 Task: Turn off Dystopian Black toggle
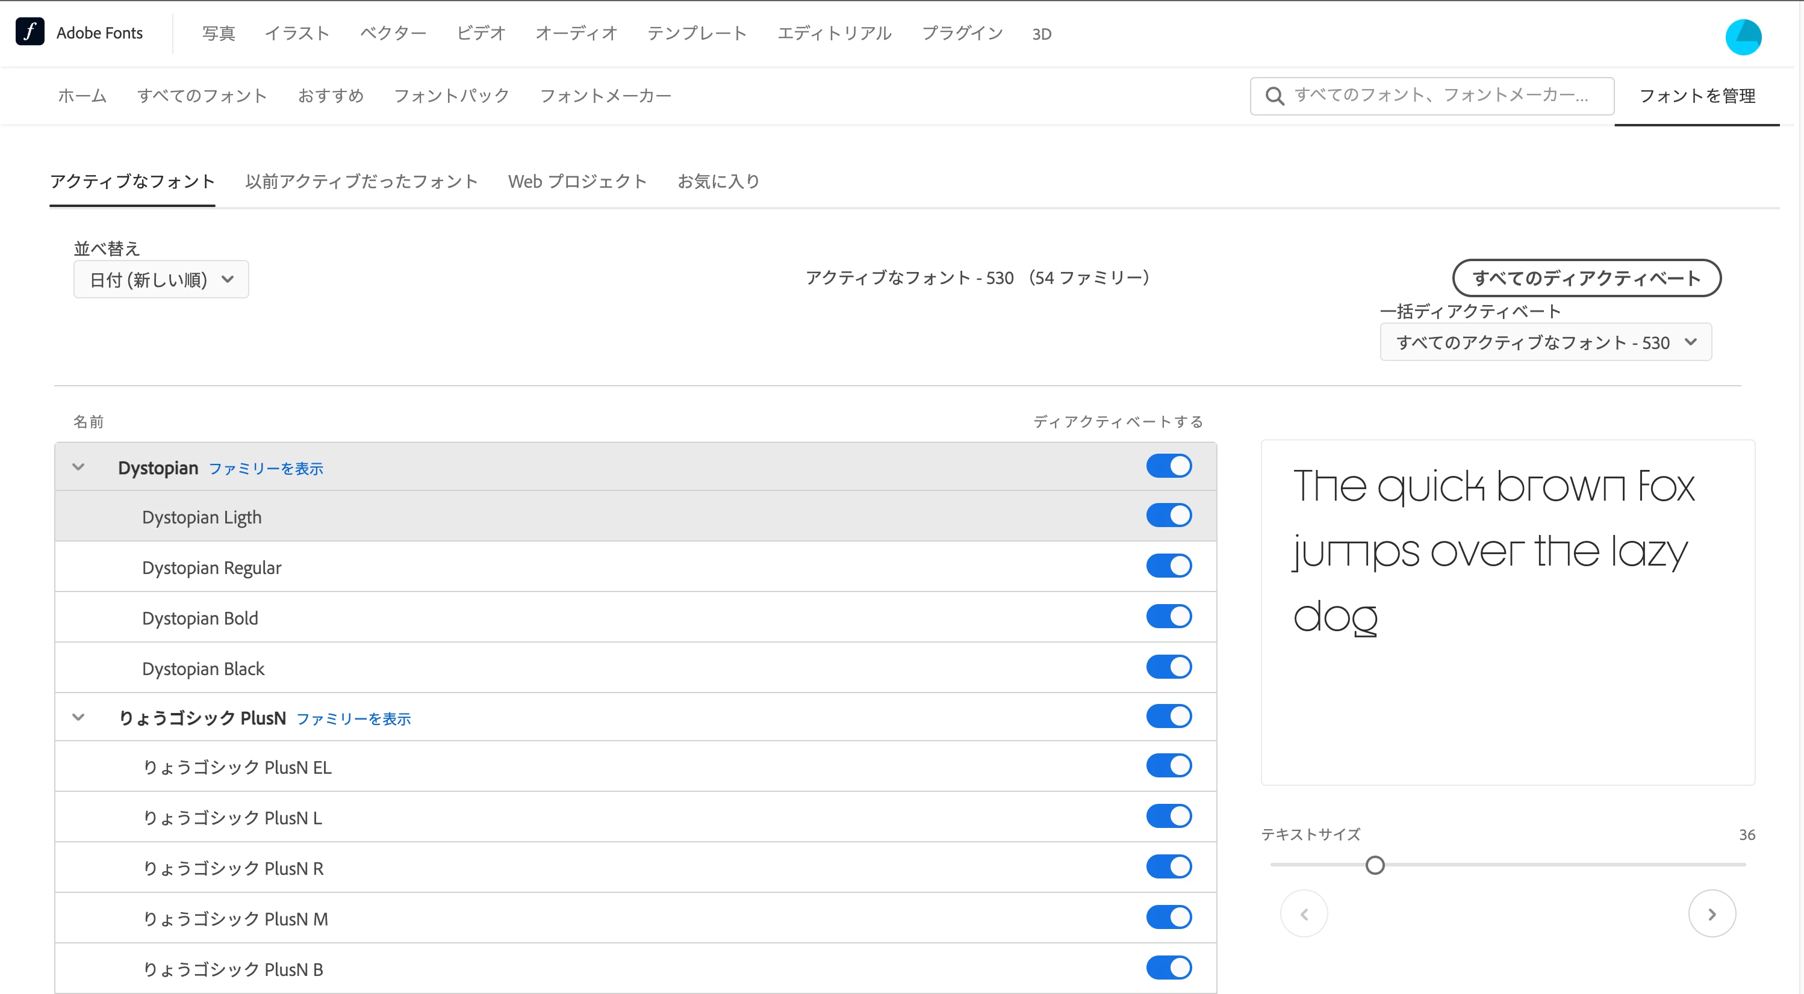[1168, 667]
